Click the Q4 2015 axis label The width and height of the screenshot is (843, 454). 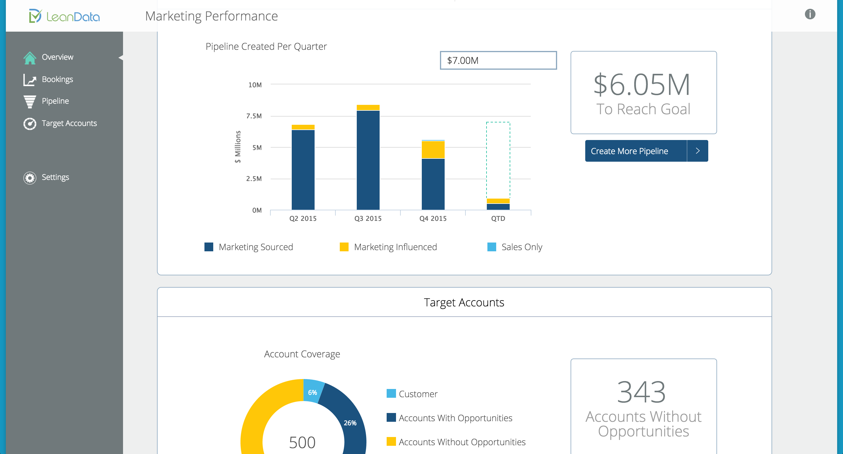click(433, 218)
